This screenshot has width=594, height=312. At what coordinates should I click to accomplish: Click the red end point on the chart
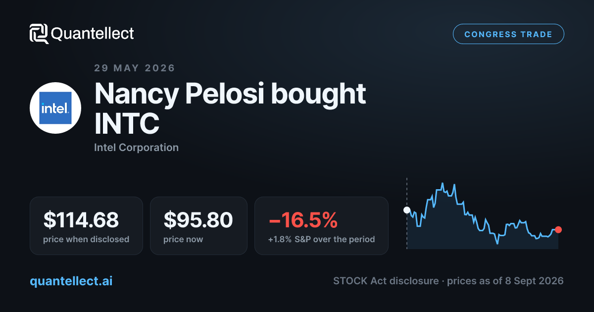click(x=558, y=229)
